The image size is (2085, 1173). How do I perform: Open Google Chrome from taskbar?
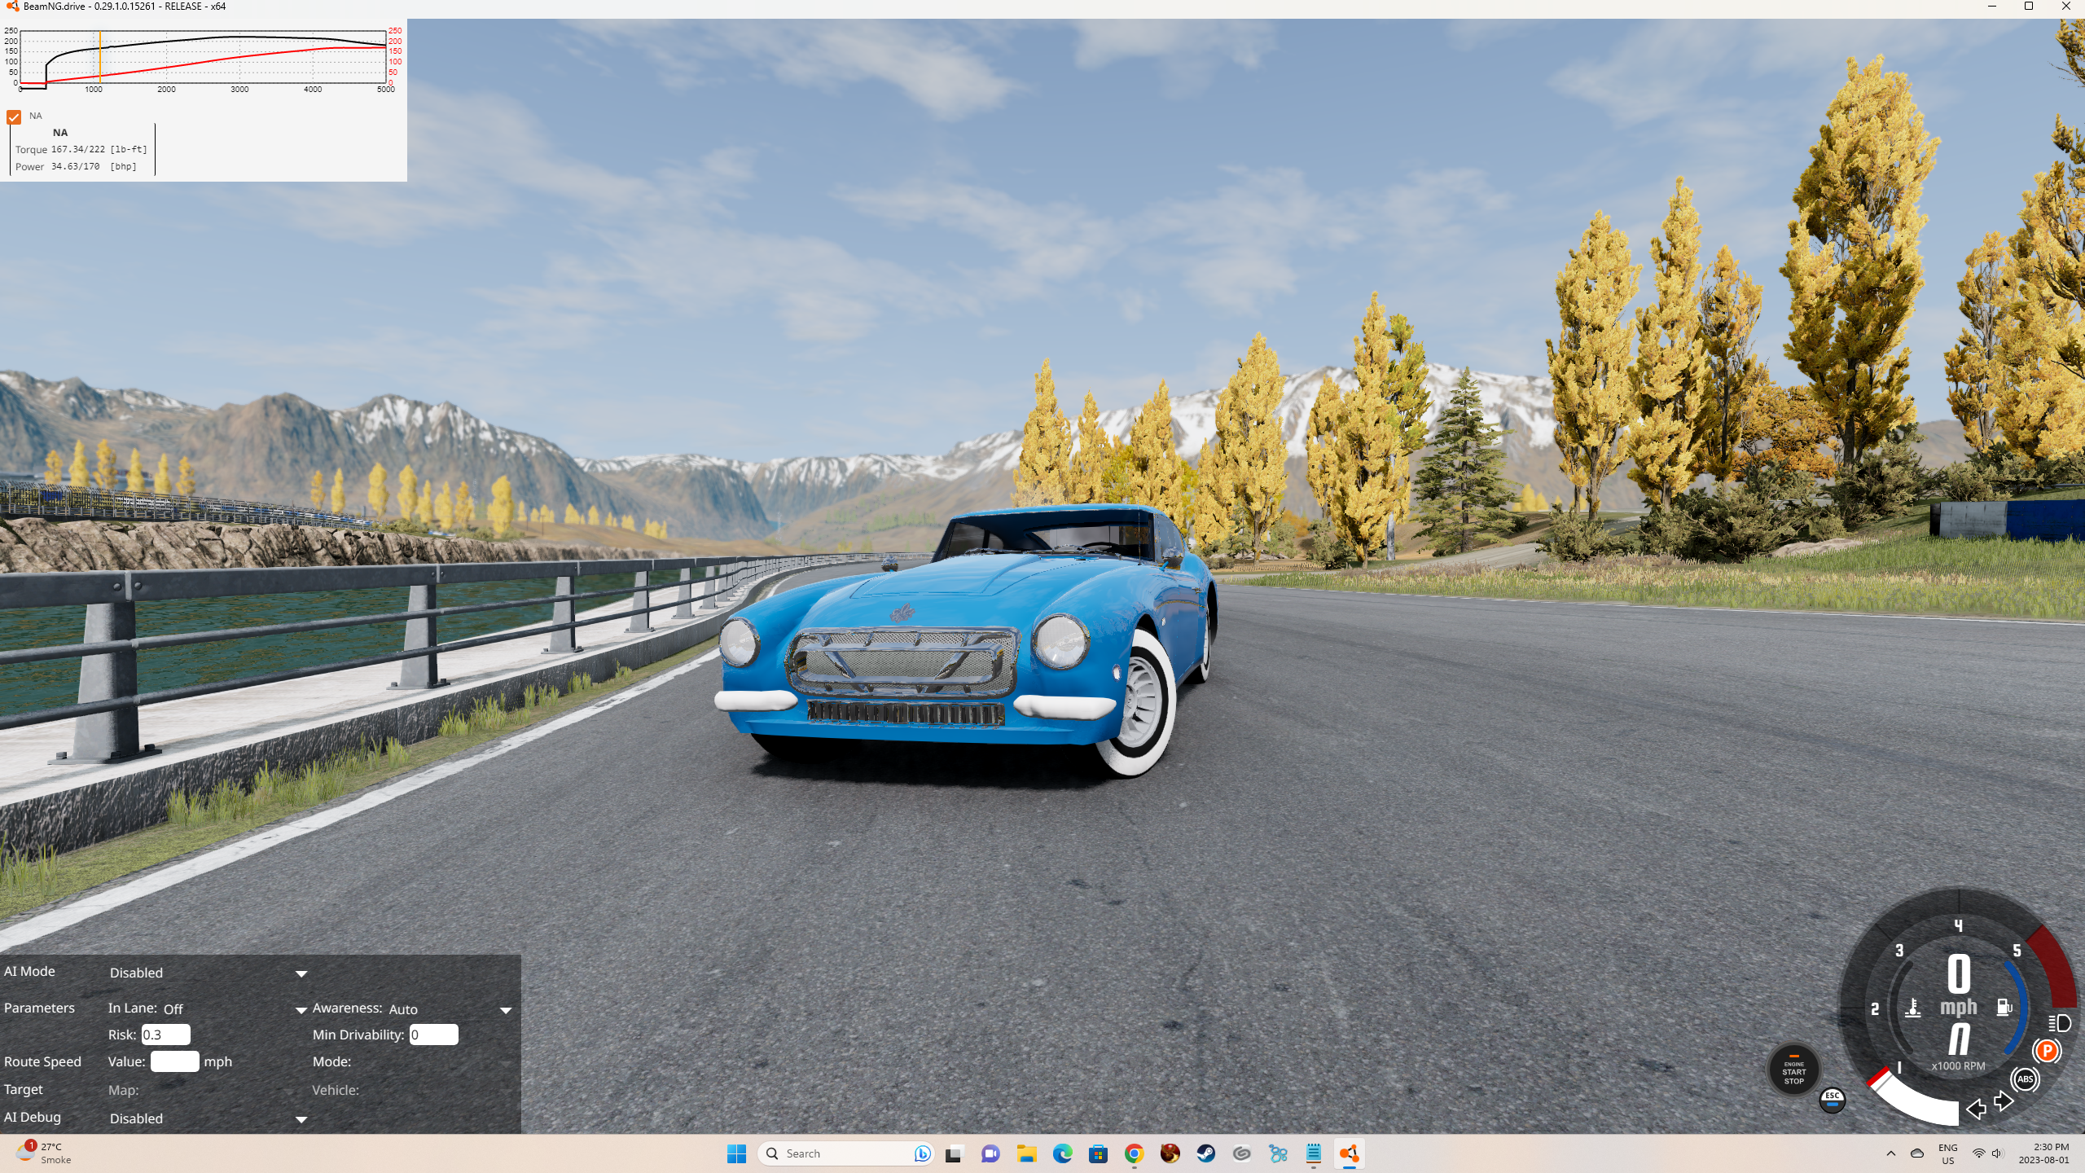pos(1134,1153)
